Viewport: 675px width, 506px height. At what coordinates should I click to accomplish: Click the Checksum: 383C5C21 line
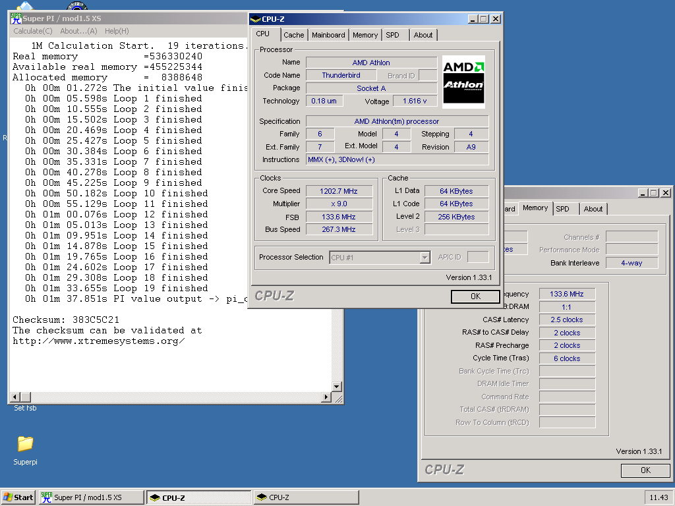(x=66, y=320)
